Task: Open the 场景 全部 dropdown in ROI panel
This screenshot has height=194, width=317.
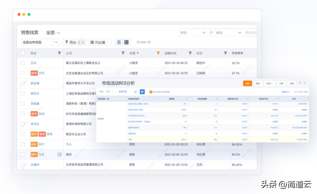Action: (109, 92)
